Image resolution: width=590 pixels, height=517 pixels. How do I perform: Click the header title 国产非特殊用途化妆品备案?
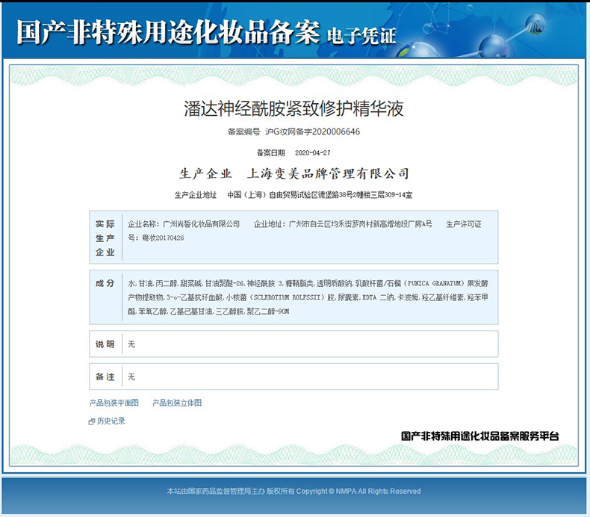[168, 32]
